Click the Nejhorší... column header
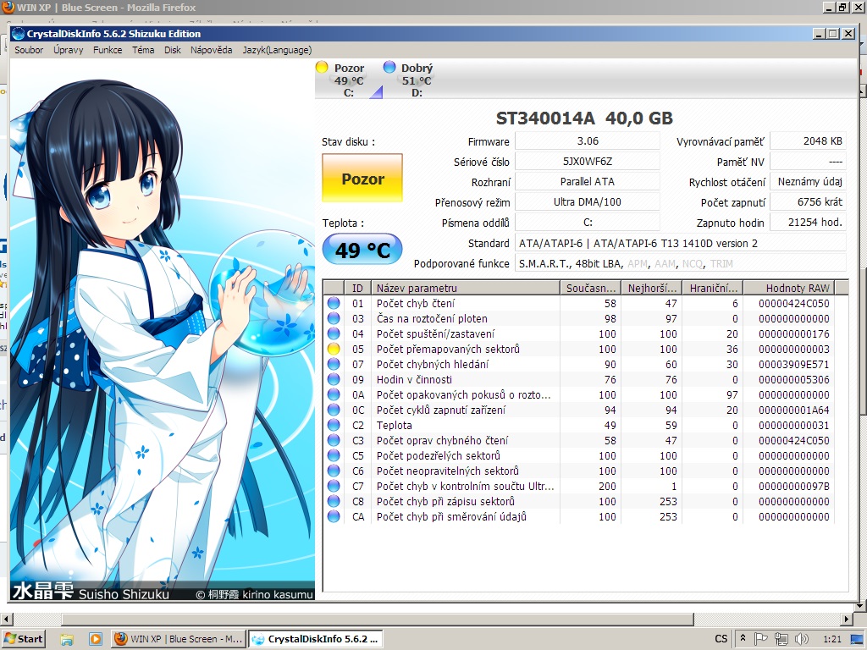The image size is (867, 650). tap(651, 288)
